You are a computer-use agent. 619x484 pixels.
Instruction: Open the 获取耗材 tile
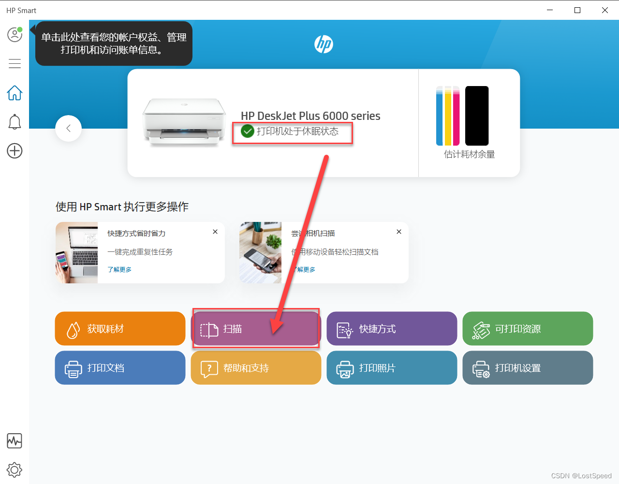pos(120,329)
